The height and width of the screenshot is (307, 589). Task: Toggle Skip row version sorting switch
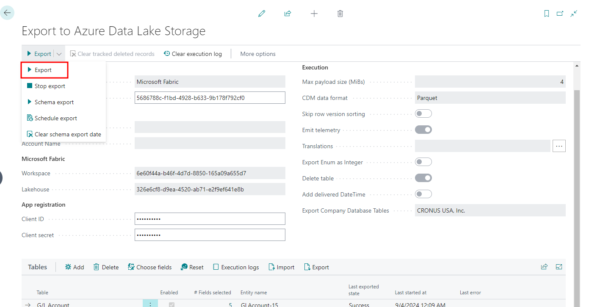click(x=423, y=113)
